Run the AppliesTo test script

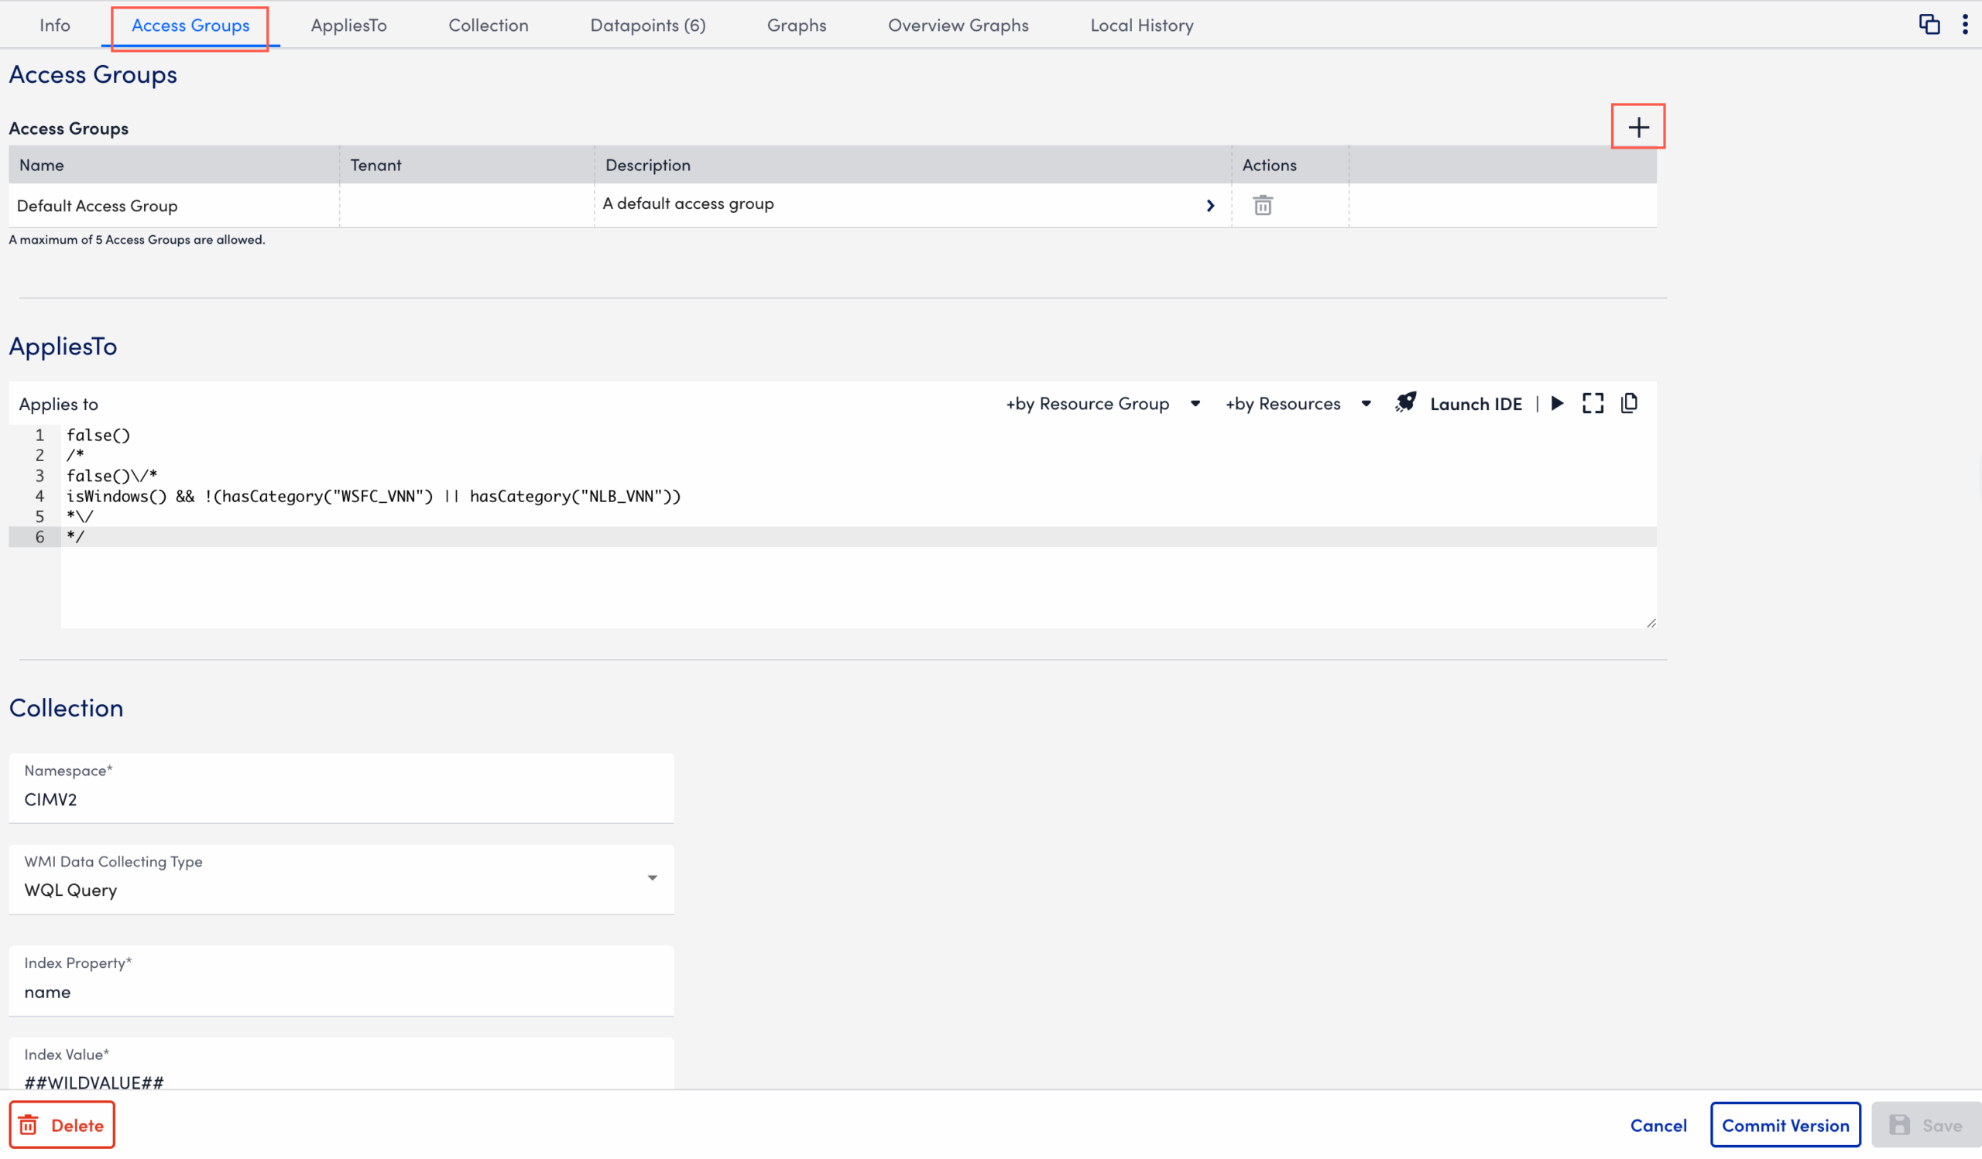tap(1557, 403)
